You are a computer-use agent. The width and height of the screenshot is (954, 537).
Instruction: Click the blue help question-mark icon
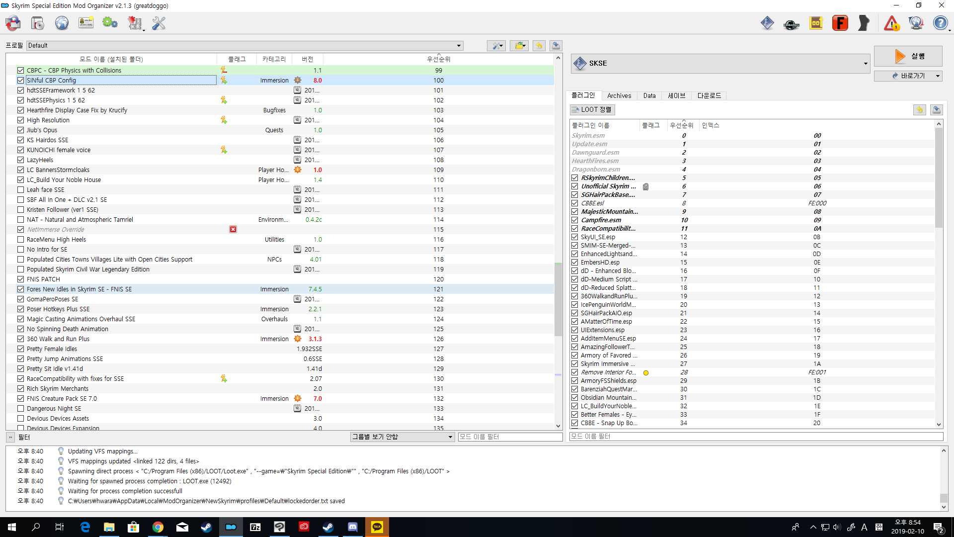click(x=940, y=23)
